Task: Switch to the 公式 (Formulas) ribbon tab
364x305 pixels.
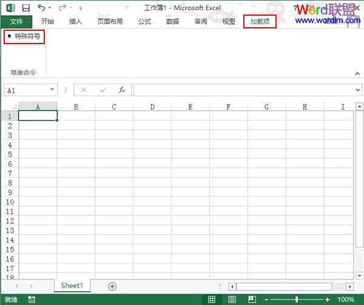Action: click(144, 22)
